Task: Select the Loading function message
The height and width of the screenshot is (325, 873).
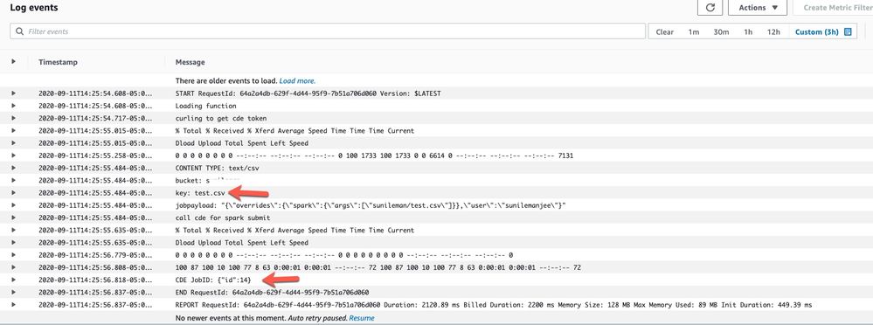Action: pos(206,106)
